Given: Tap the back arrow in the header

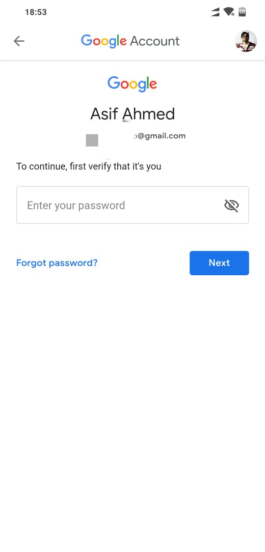Looking at the screenshot, I should click(x=19, y=41).
